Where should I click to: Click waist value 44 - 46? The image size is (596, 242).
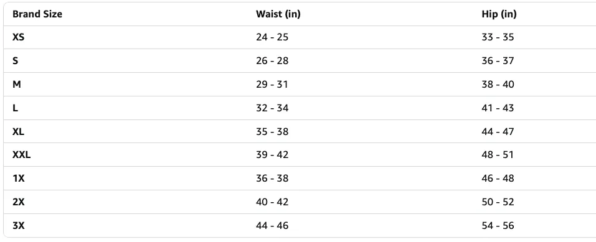click(272, 225)
